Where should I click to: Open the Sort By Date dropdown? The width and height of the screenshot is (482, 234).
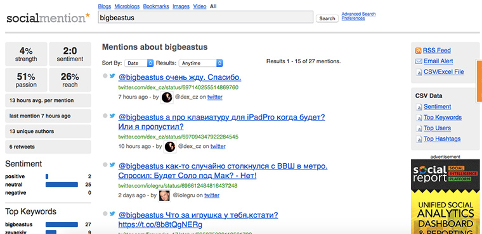point(139,63)
